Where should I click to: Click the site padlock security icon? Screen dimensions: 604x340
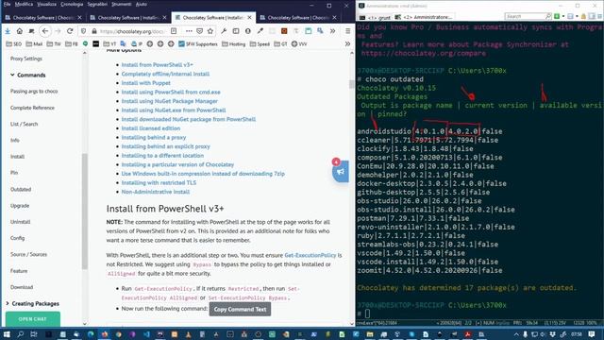pyautogui.click(x=94, y=31)
